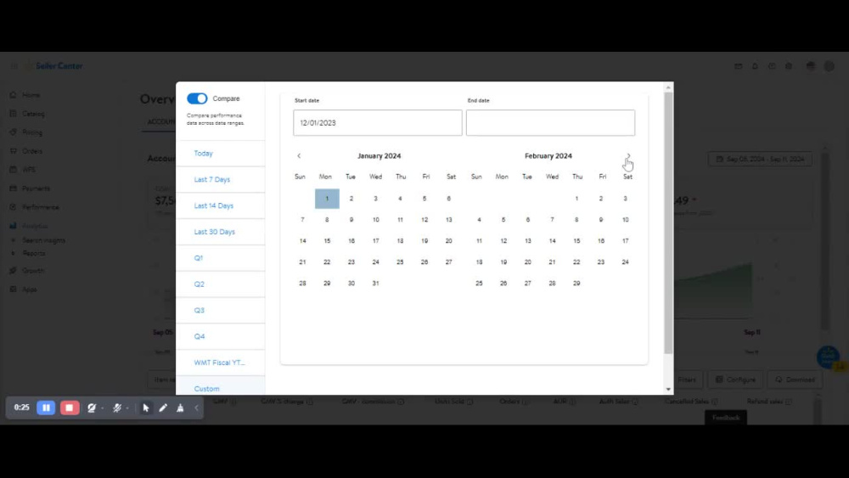Open webcam options arrow in recorder toolbar
849x478 pixels.
click(x=103, y=408)
